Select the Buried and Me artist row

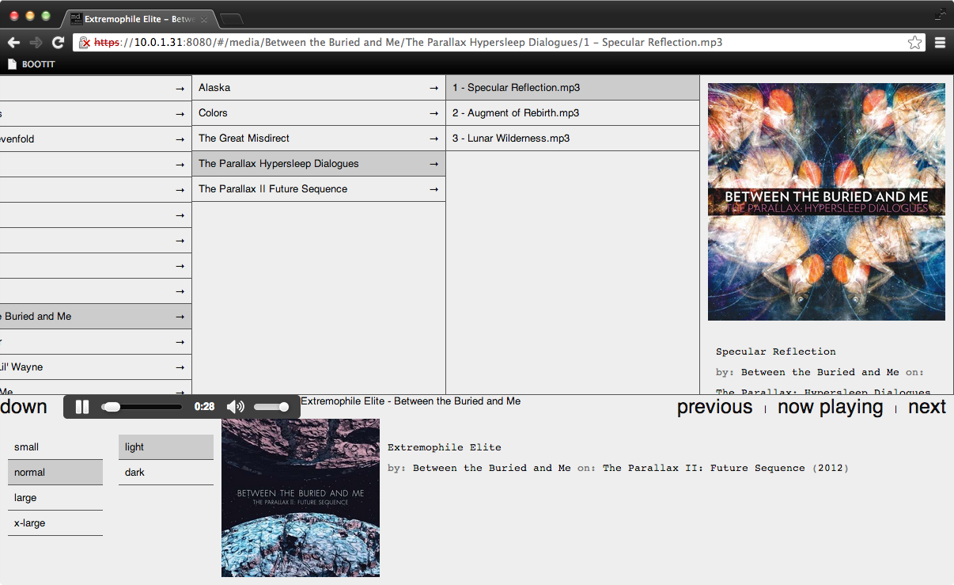pyautogui.click(x=96, y=317)
